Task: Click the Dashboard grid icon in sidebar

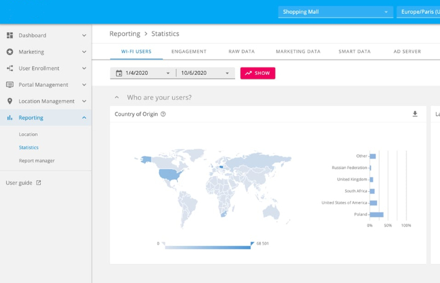Action: pyautogui.click(x=9, y=36)
